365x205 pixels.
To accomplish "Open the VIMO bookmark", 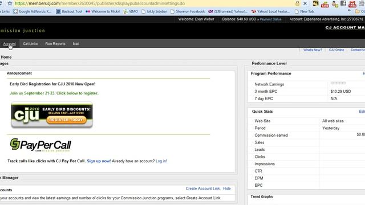I will click(x=131, y=11).
